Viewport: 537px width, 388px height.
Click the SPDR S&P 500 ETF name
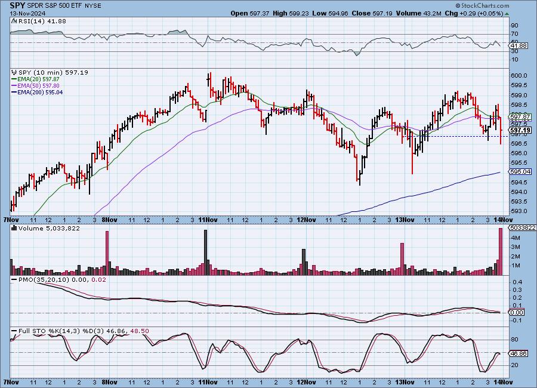click(54, 6)
